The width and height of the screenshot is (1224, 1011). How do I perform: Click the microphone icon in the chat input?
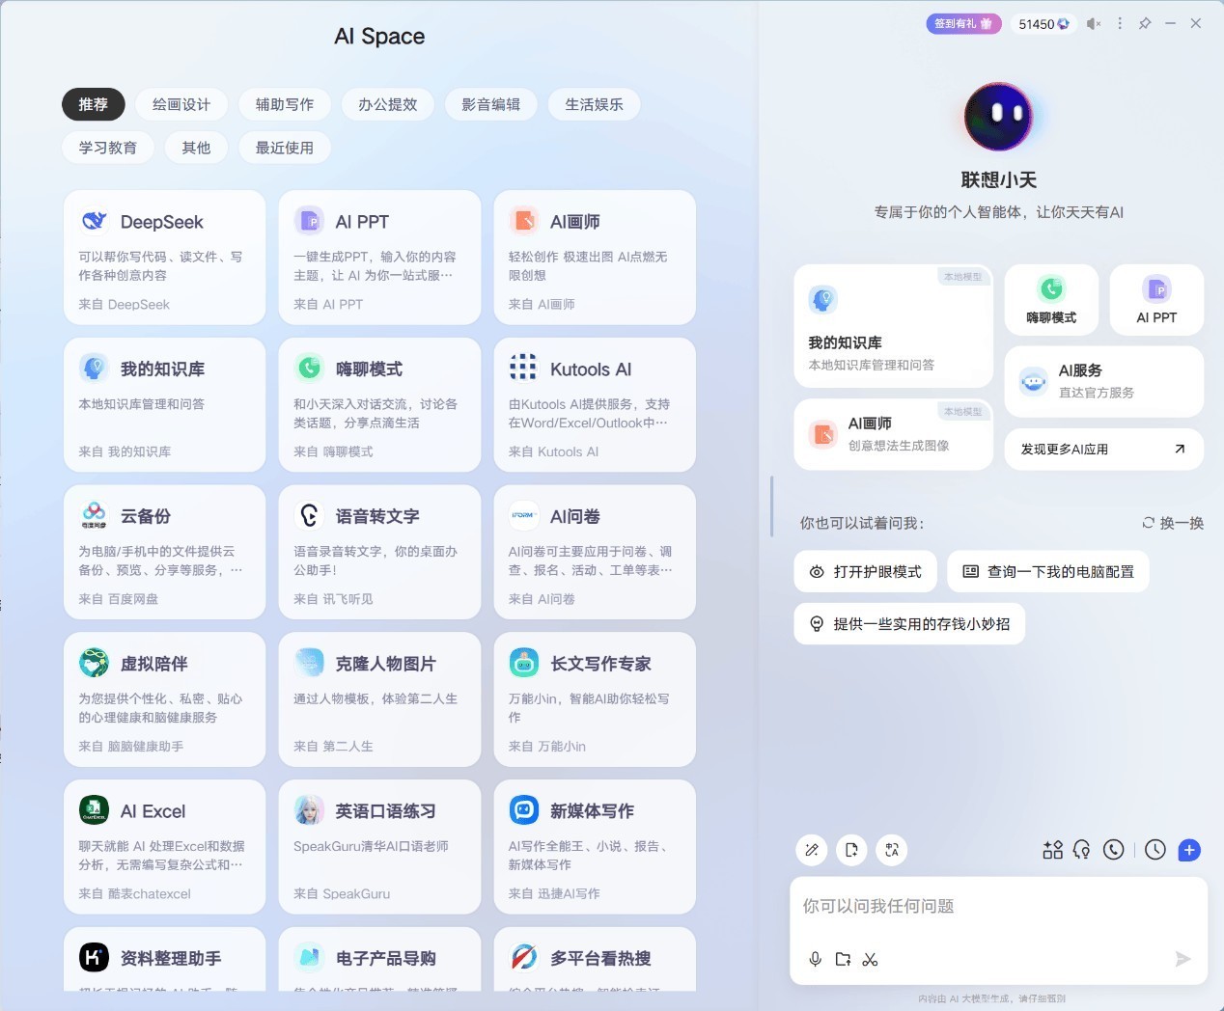(x=816, y=959)
